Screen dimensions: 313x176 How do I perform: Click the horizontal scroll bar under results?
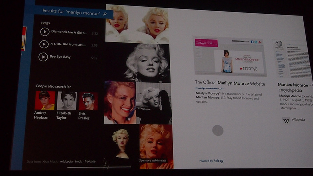click(x=99, y=167)
